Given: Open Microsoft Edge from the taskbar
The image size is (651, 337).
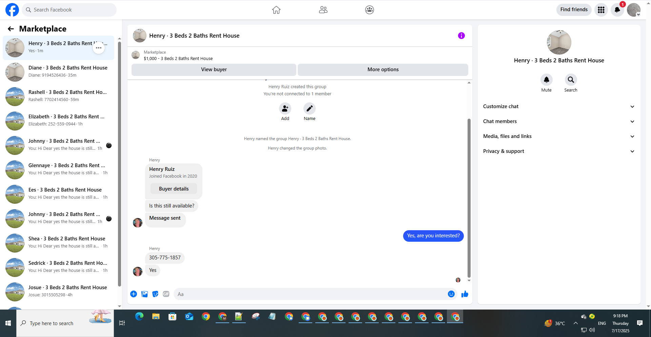Looking at the screenshot, I should [x=139, y=317].
